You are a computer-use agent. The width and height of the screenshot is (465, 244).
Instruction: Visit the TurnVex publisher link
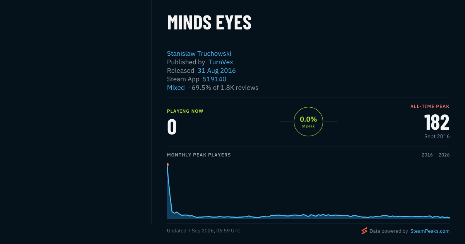[221, 62]
